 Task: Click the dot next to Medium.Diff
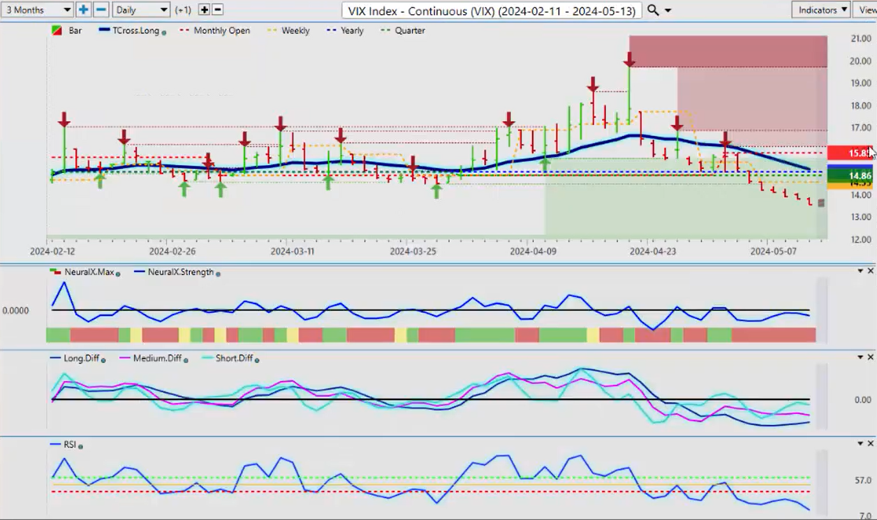click(186, 360)
